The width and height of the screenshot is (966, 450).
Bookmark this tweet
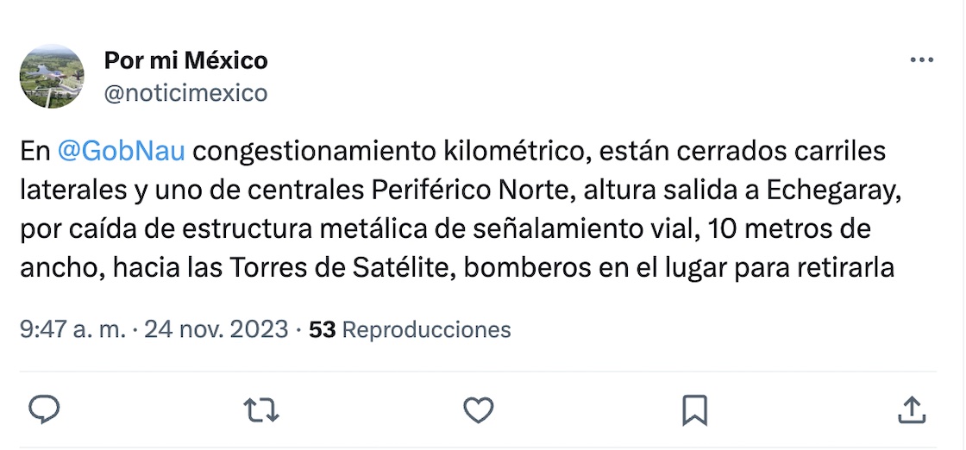click(695, 409)
